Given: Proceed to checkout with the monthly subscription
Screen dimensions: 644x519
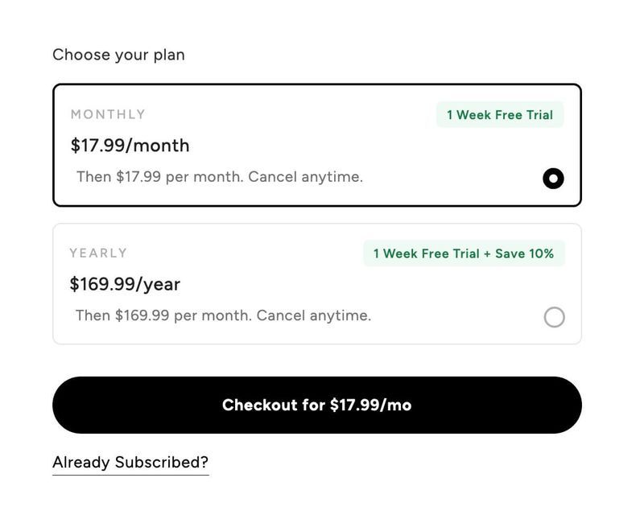Looking at the screenshot, I should coord(316,405).
